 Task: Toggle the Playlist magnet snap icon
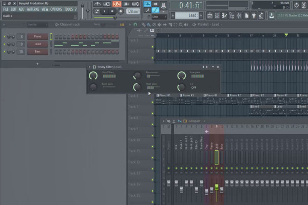pos(135,25)
